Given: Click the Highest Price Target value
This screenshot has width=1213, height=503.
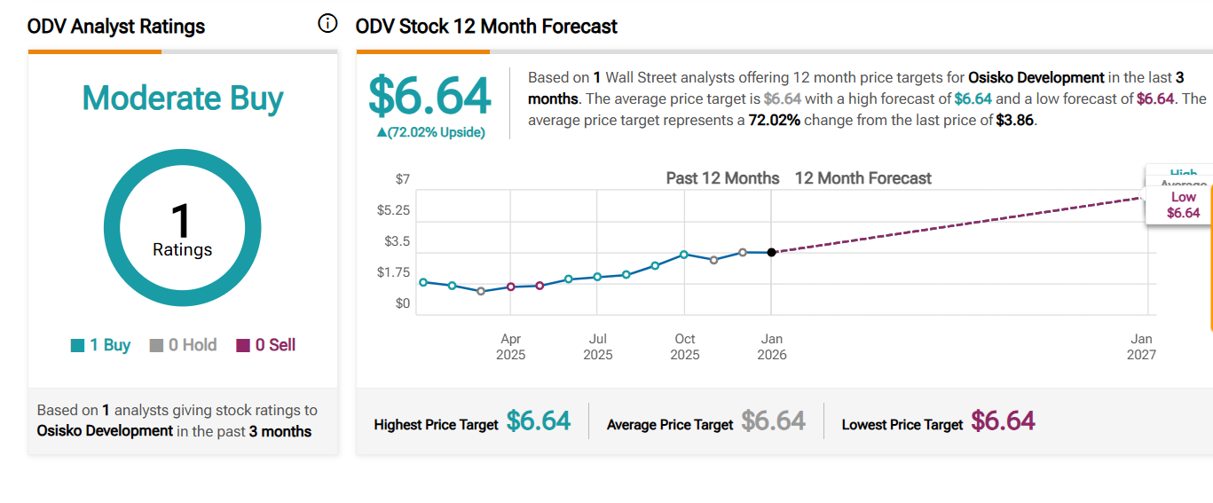Looking at the screenshot, I should [538, 421].
